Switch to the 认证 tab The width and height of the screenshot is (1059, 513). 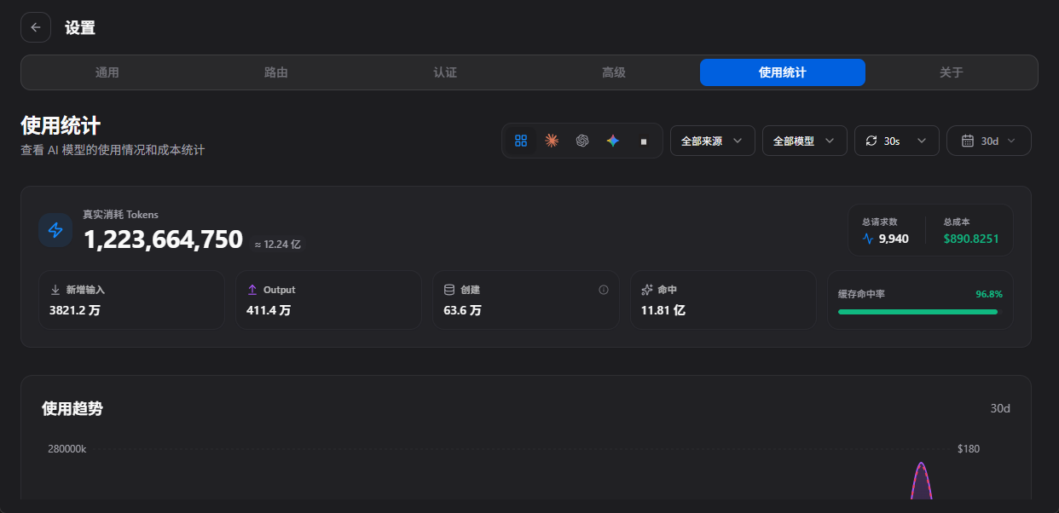coord(445,72)
